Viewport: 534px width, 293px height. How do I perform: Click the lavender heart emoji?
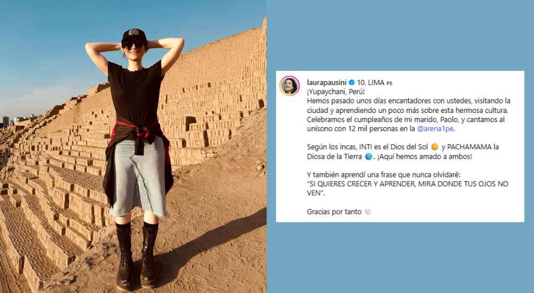(x=368, y=212)
